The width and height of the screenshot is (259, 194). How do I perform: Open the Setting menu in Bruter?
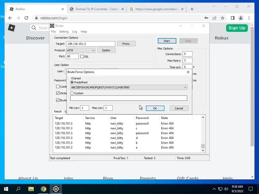coord(64,32)
